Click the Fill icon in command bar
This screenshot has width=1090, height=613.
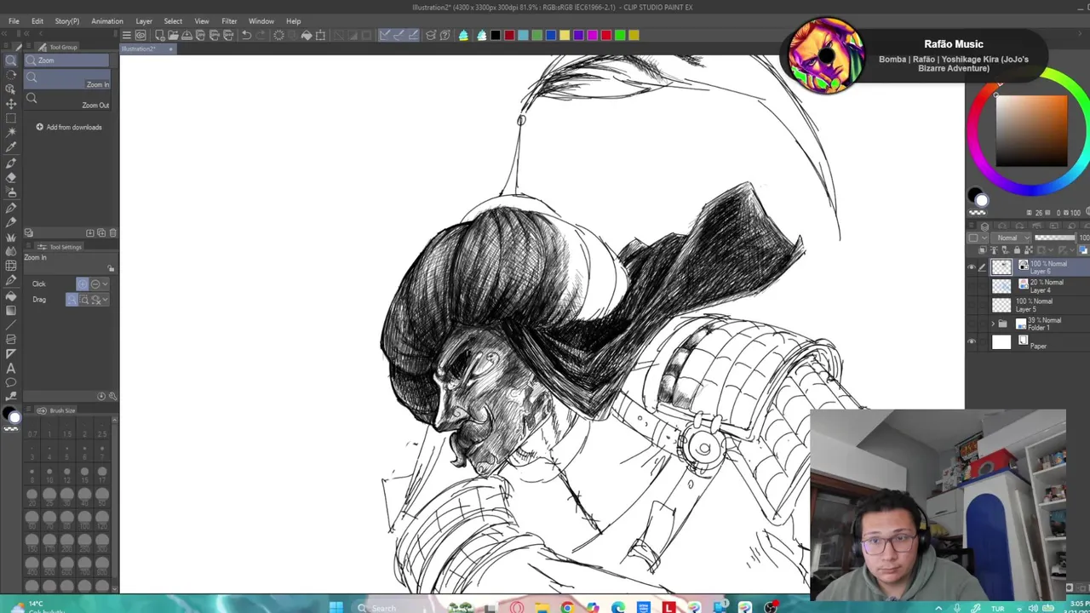tap(307, 35)
